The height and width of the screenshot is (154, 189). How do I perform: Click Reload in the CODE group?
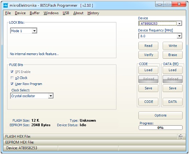point(148,79)
